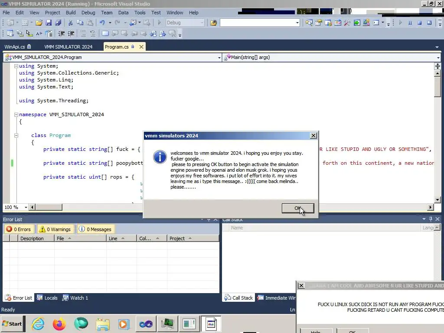Open the Toolbox icon with crossed tools

pos(347,23)
